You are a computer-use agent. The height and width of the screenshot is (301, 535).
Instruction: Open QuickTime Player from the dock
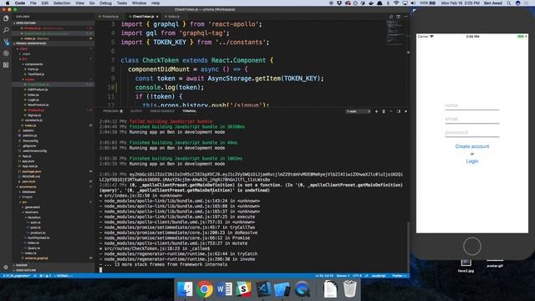pos(302,289)
